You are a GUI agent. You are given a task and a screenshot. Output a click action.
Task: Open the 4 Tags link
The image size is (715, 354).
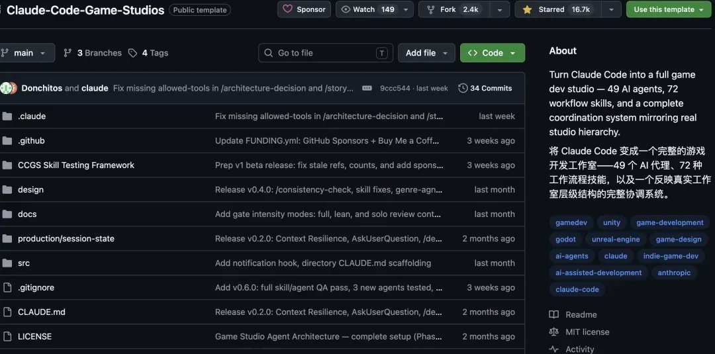tap(149, 53)
